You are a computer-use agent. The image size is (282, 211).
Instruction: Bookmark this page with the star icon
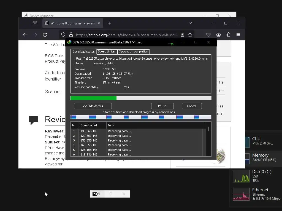(190, 35)
